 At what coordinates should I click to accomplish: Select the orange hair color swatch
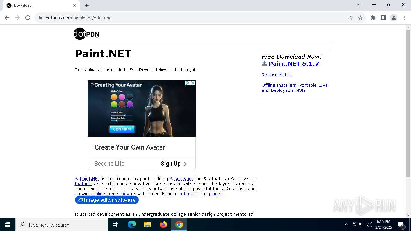(x=114, y=97)
